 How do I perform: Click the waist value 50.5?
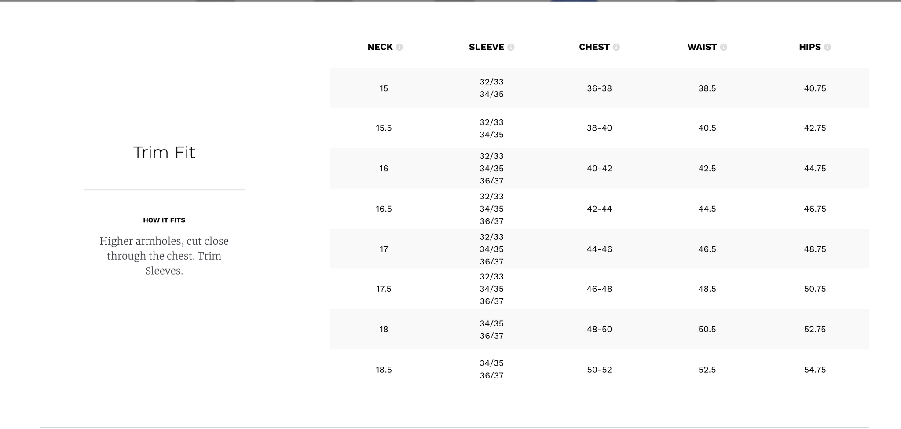pyautogui.click(x=707, y=330)
